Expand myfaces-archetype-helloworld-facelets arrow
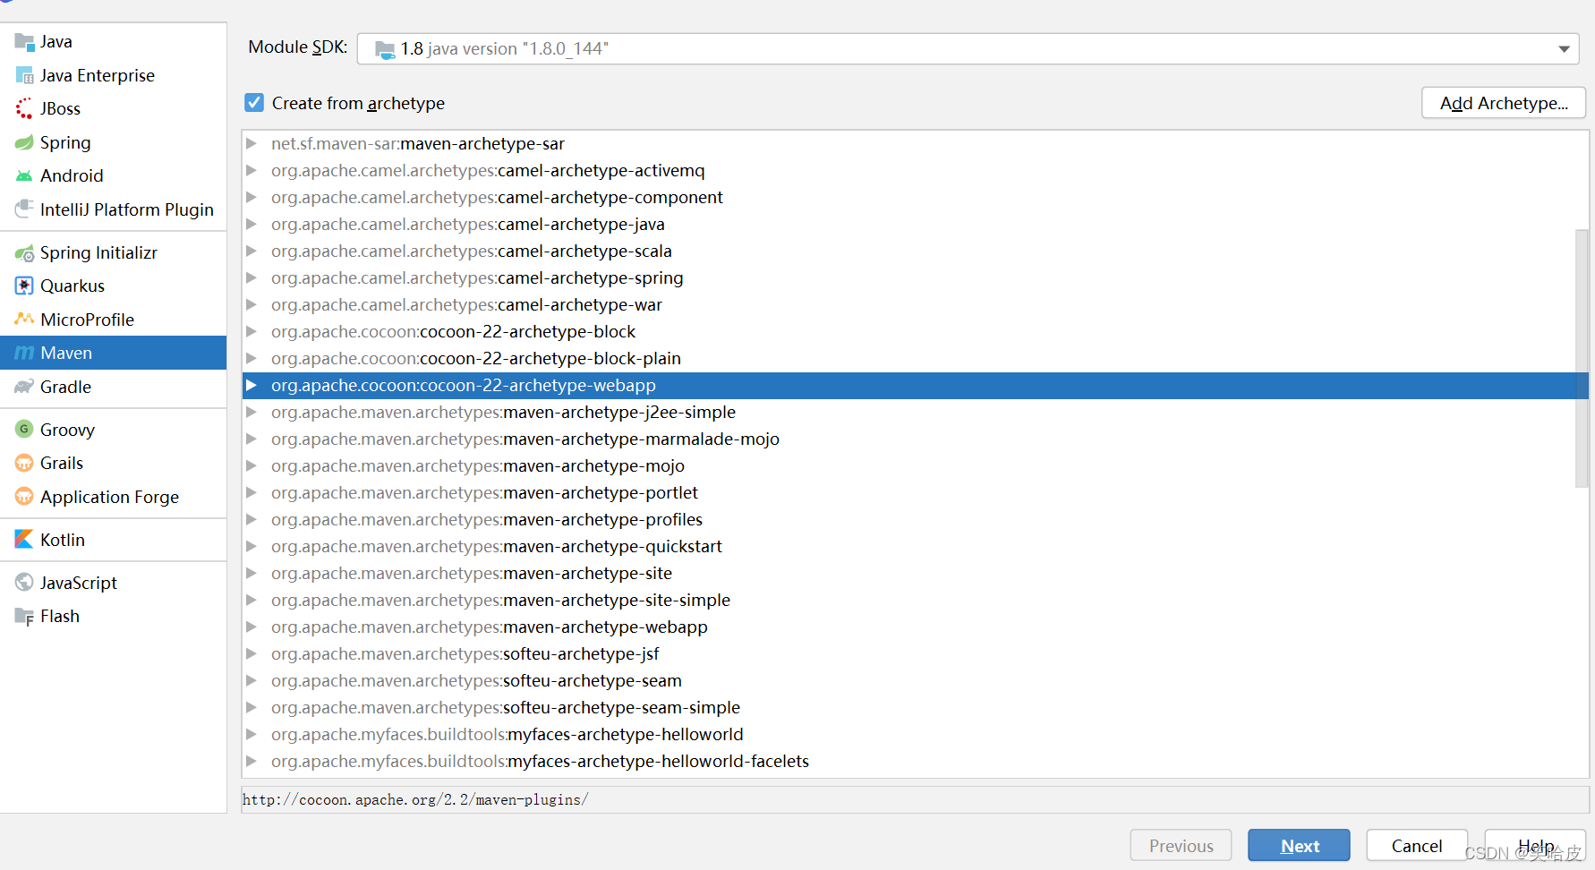 (x=252, y=761)
